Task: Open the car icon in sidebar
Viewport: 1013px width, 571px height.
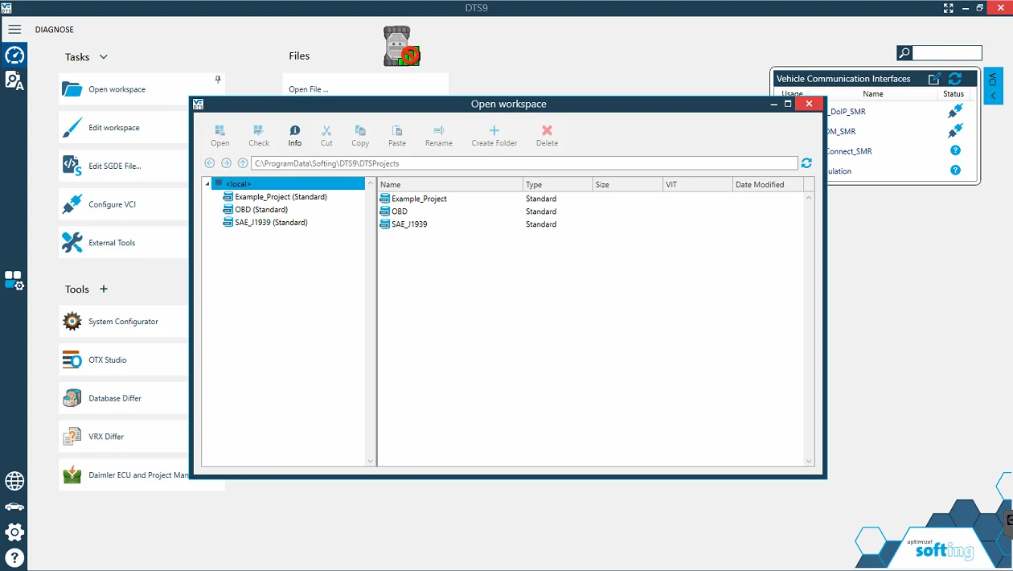Action: click(x=14, y=507)
